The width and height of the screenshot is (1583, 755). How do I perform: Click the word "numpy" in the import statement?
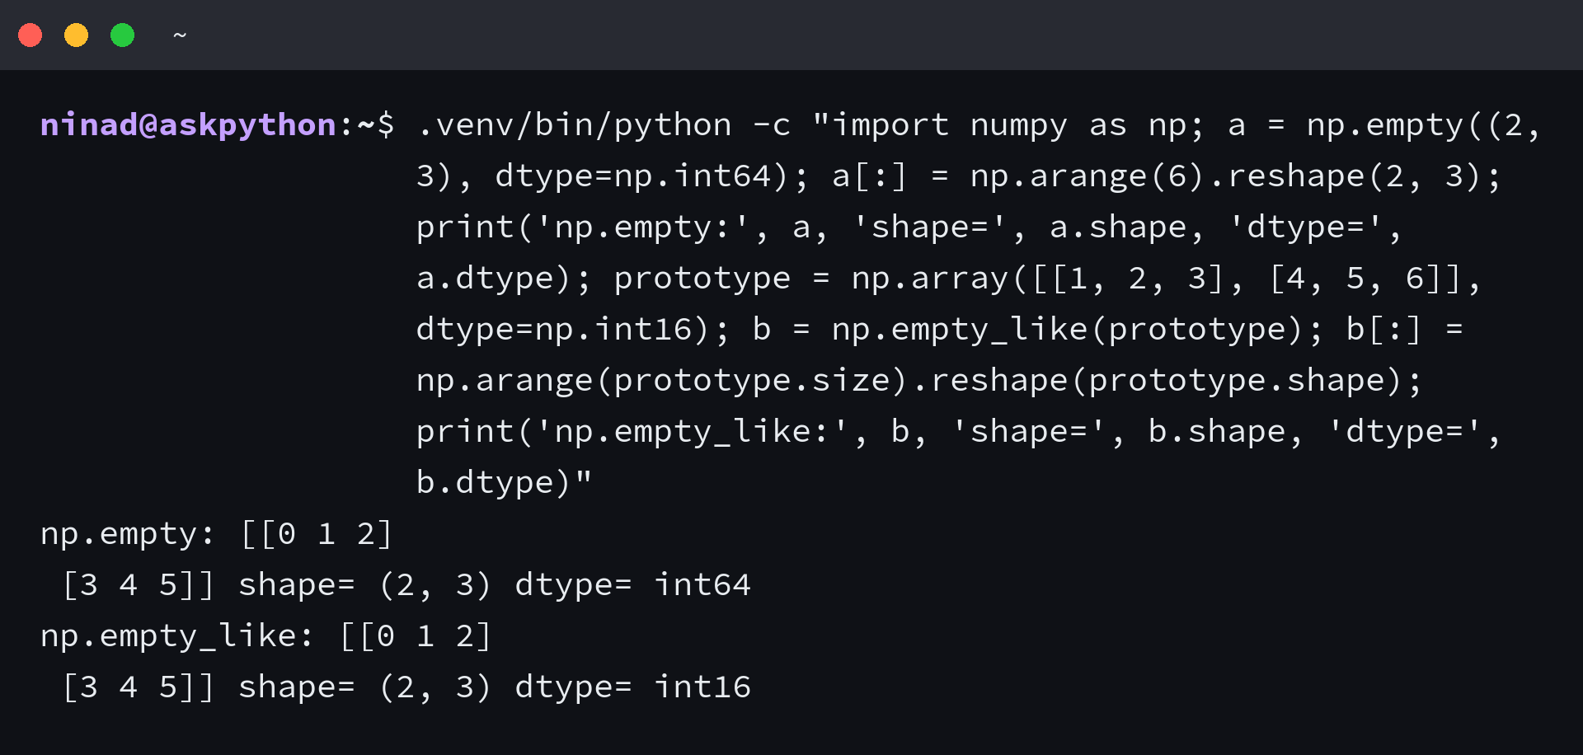click(1018, 125)
